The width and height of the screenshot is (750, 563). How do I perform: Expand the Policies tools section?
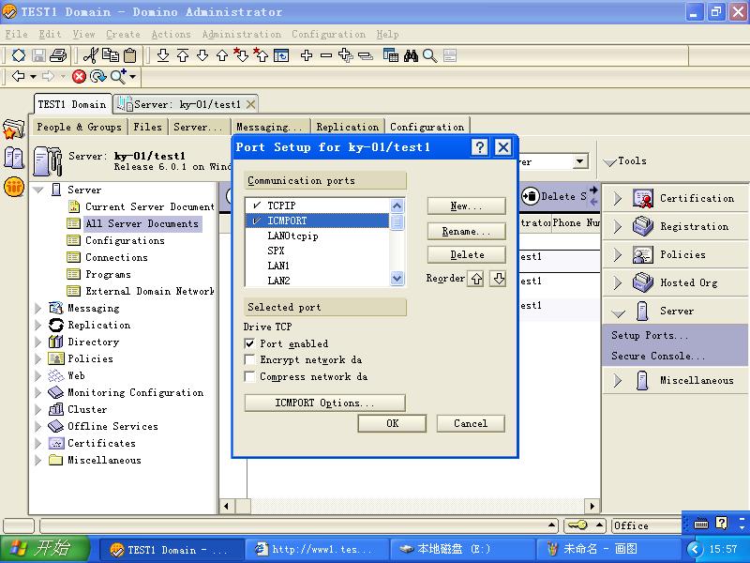618,255
